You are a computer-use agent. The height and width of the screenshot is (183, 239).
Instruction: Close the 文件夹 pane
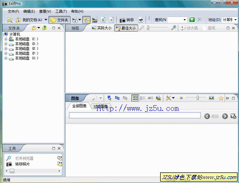(59, 28)
